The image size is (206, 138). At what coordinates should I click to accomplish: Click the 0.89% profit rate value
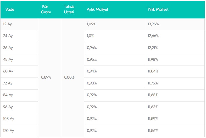tap(46, 77)
